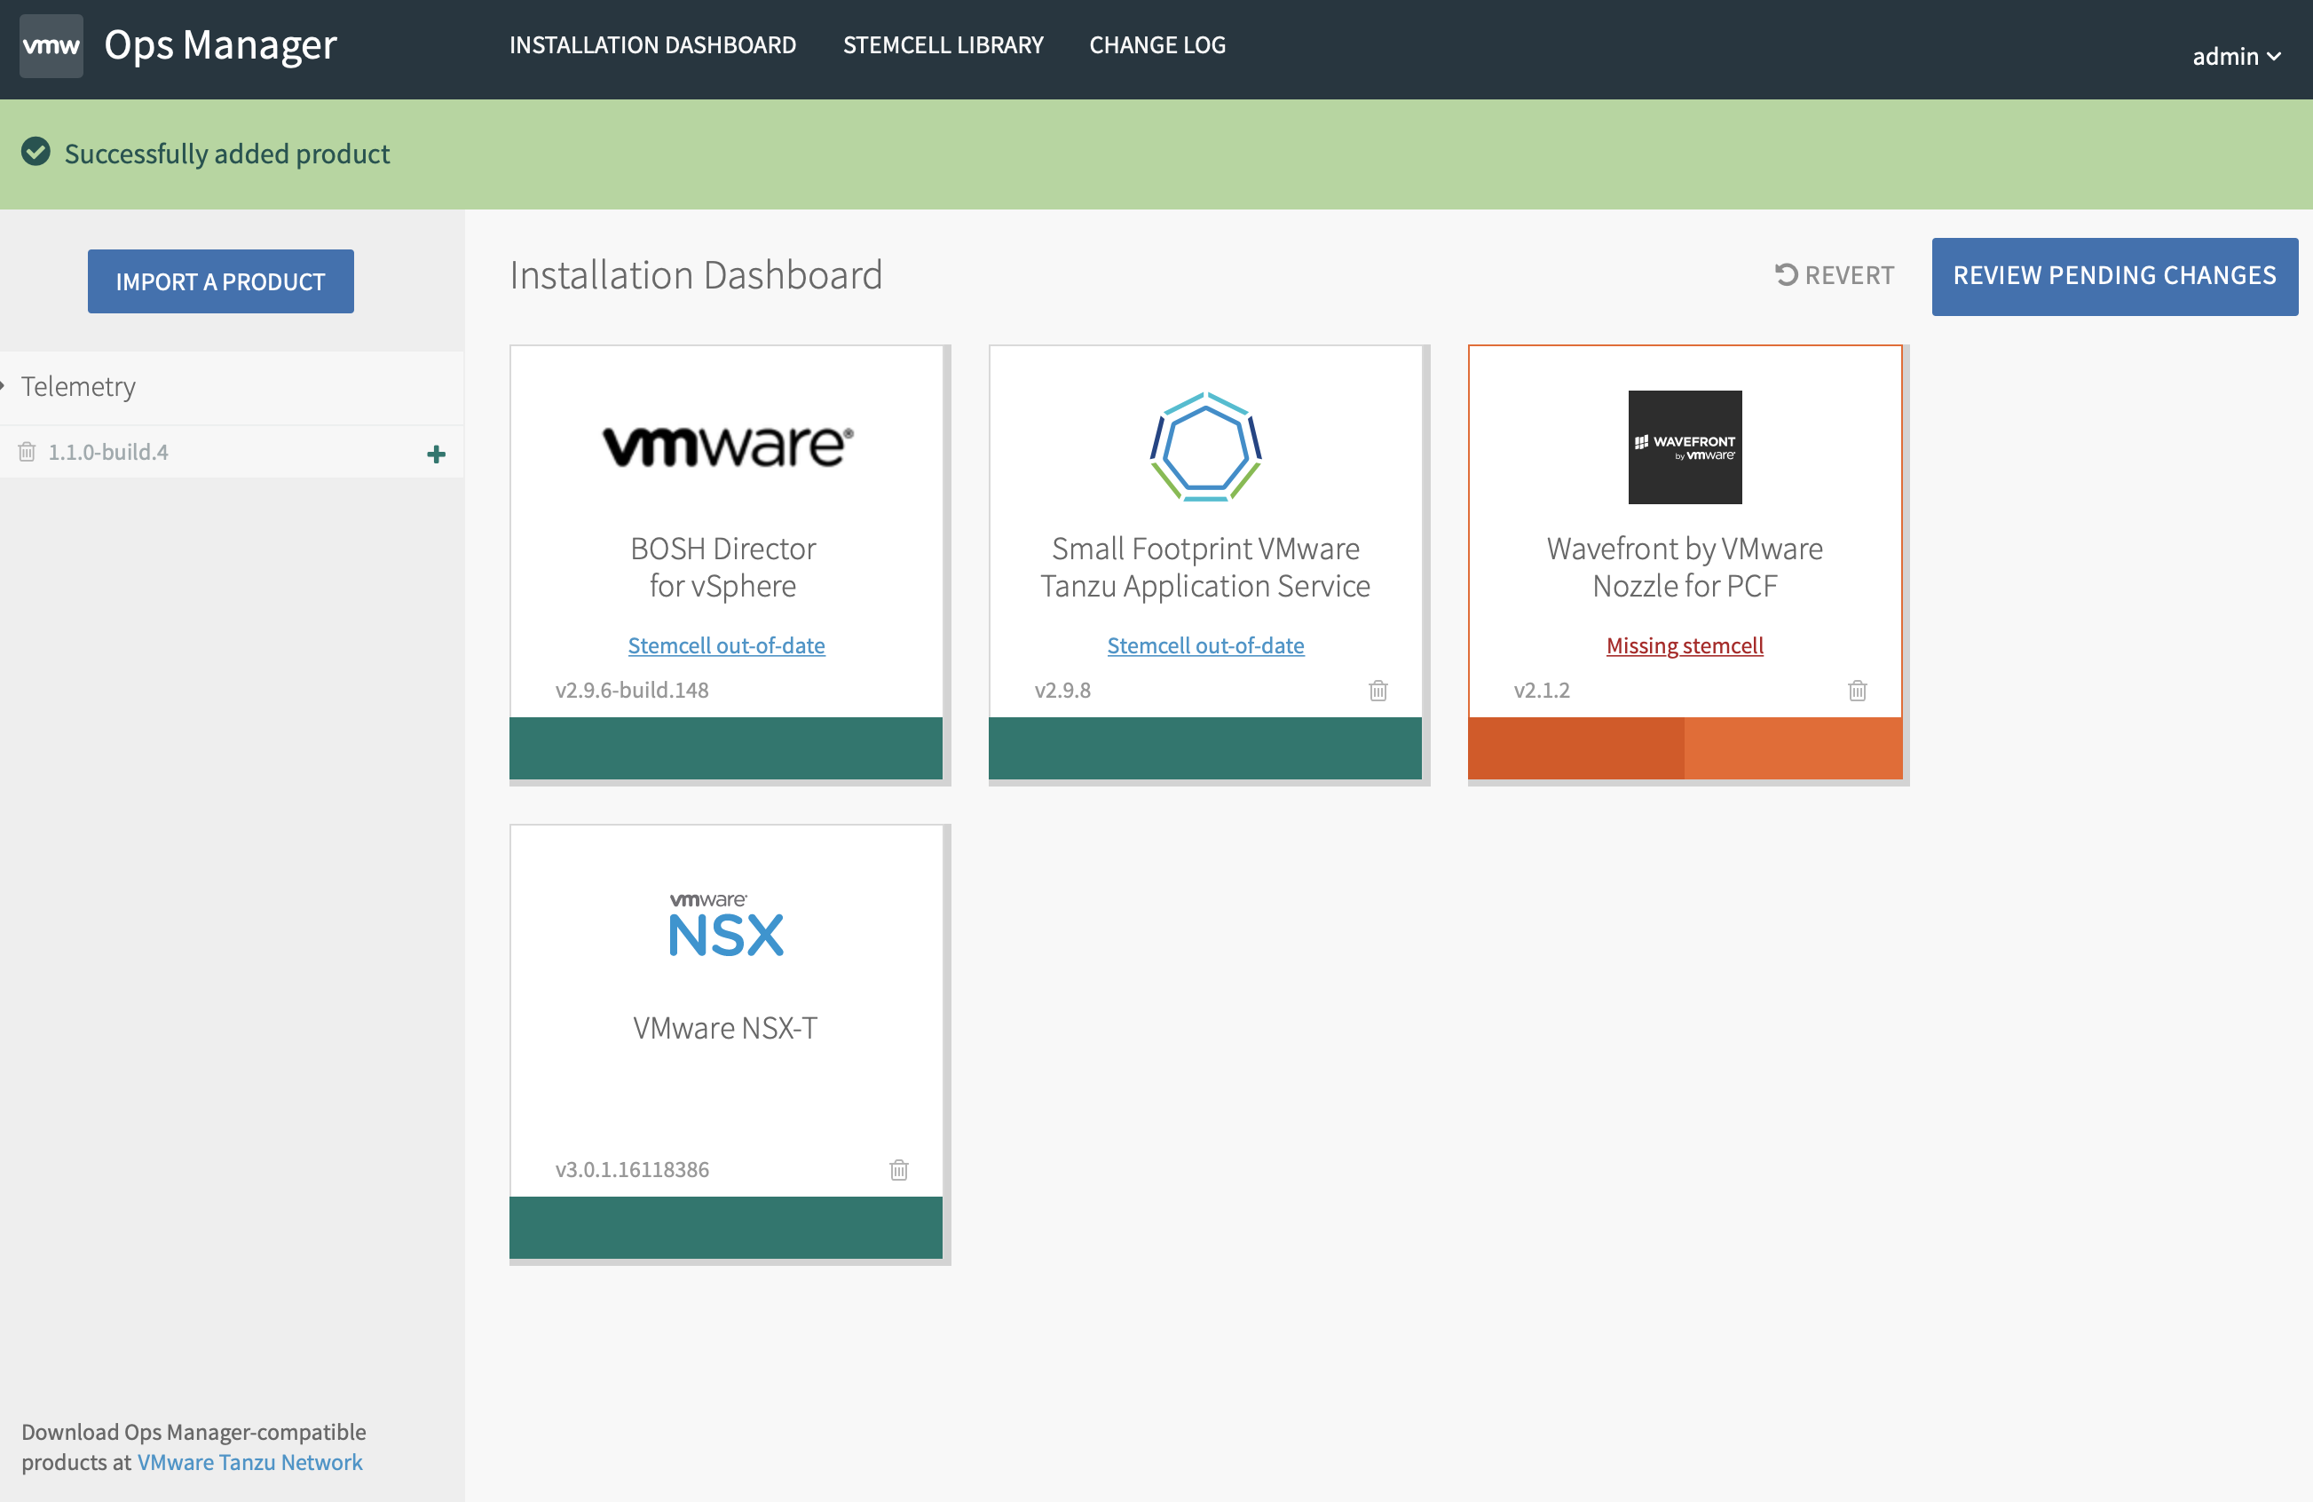
Task: Click the Successfully added product message
Action: [x=226, y=154]
